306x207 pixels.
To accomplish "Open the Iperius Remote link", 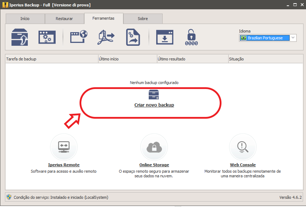I will tap(64, 165).
